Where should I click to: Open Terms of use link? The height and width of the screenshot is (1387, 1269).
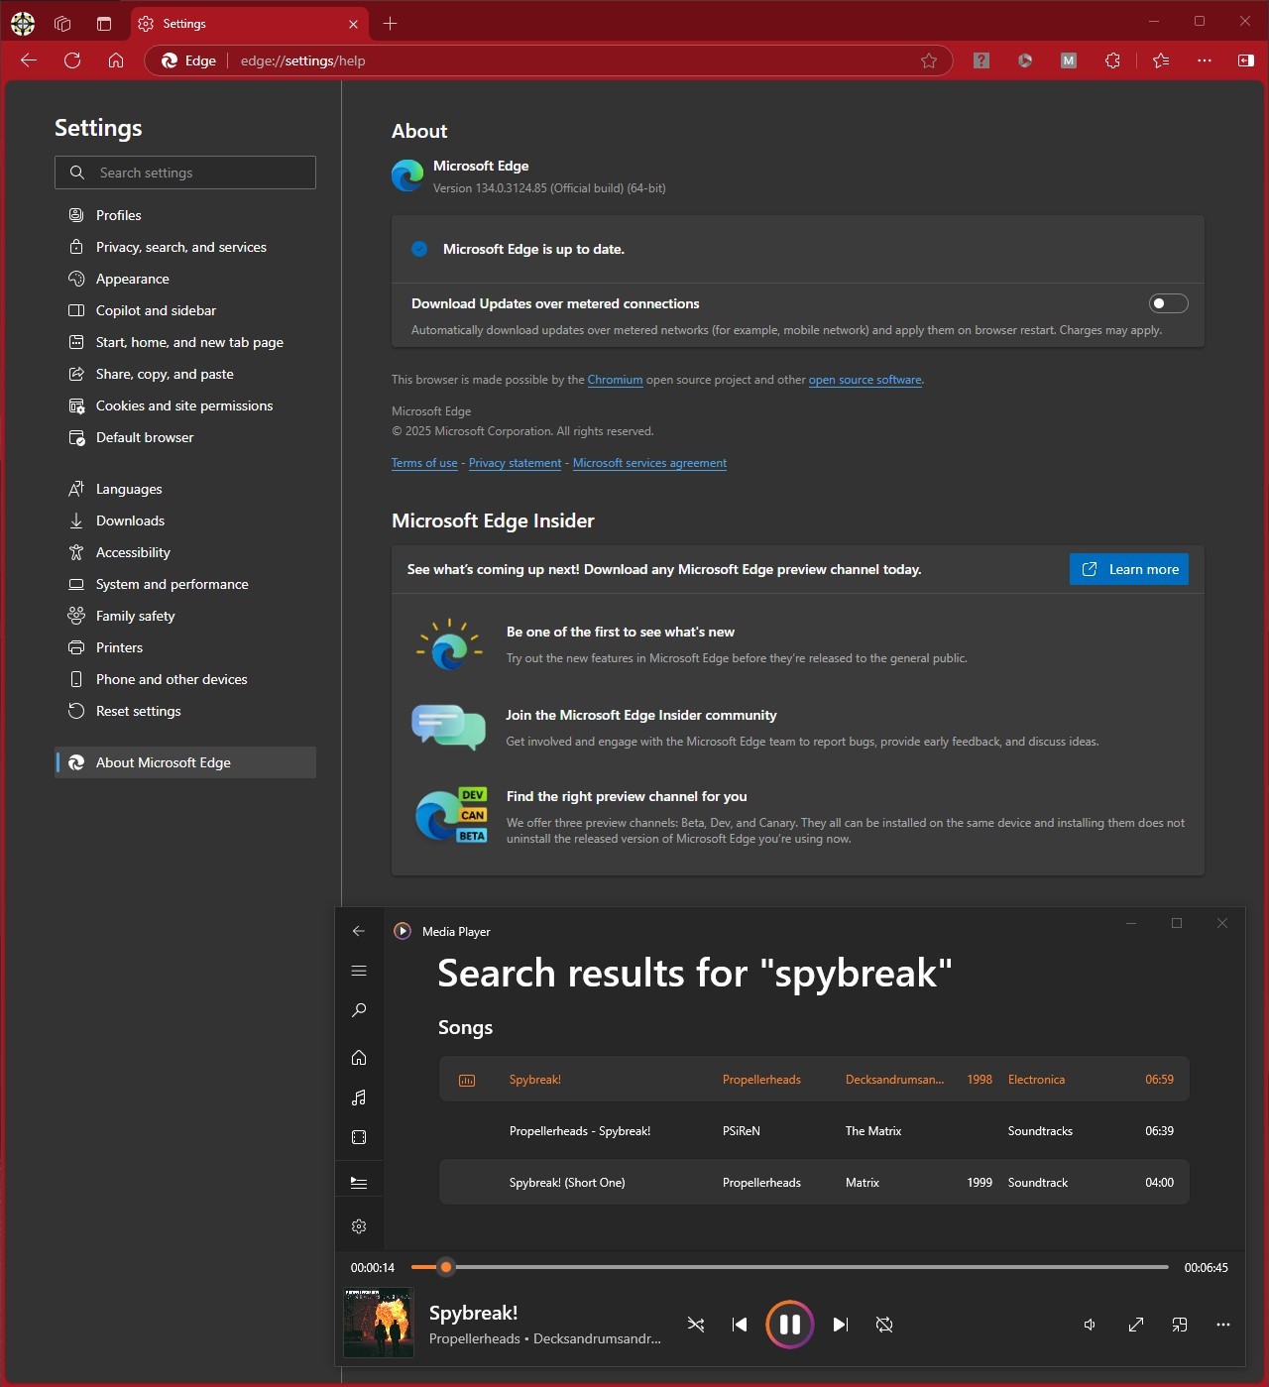coord(424,463)
